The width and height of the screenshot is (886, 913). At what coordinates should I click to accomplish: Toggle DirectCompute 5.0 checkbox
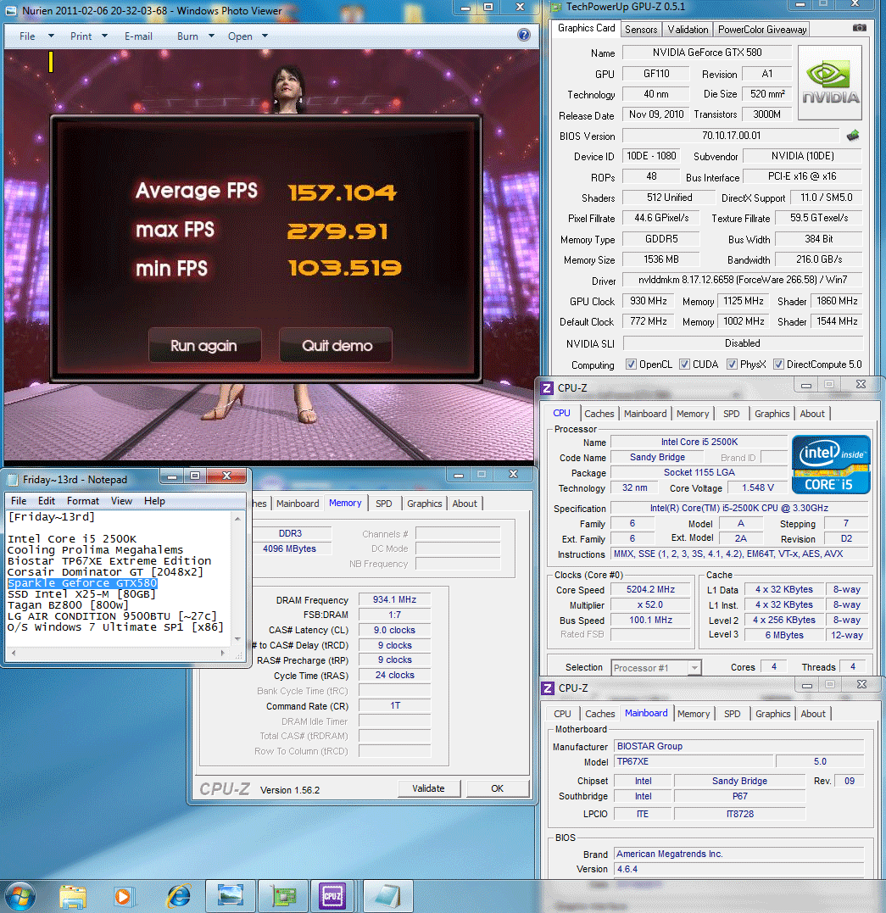coord(778,365)
